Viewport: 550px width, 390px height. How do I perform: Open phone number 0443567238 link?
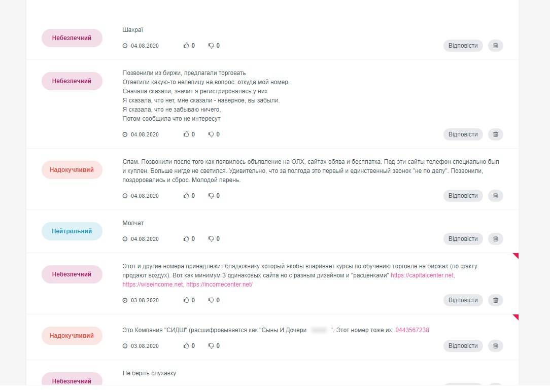(412, 330)
